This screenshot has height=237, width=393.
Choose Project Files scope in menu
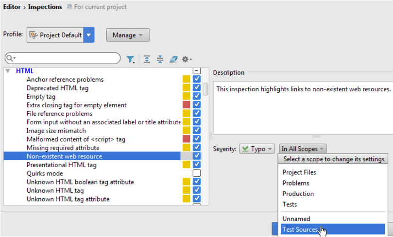pyautogui.click(x=299, y=172)
